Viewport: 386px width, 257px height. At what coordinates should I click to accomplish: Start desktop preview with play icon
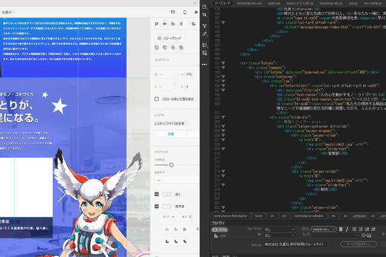click(196, 12)
